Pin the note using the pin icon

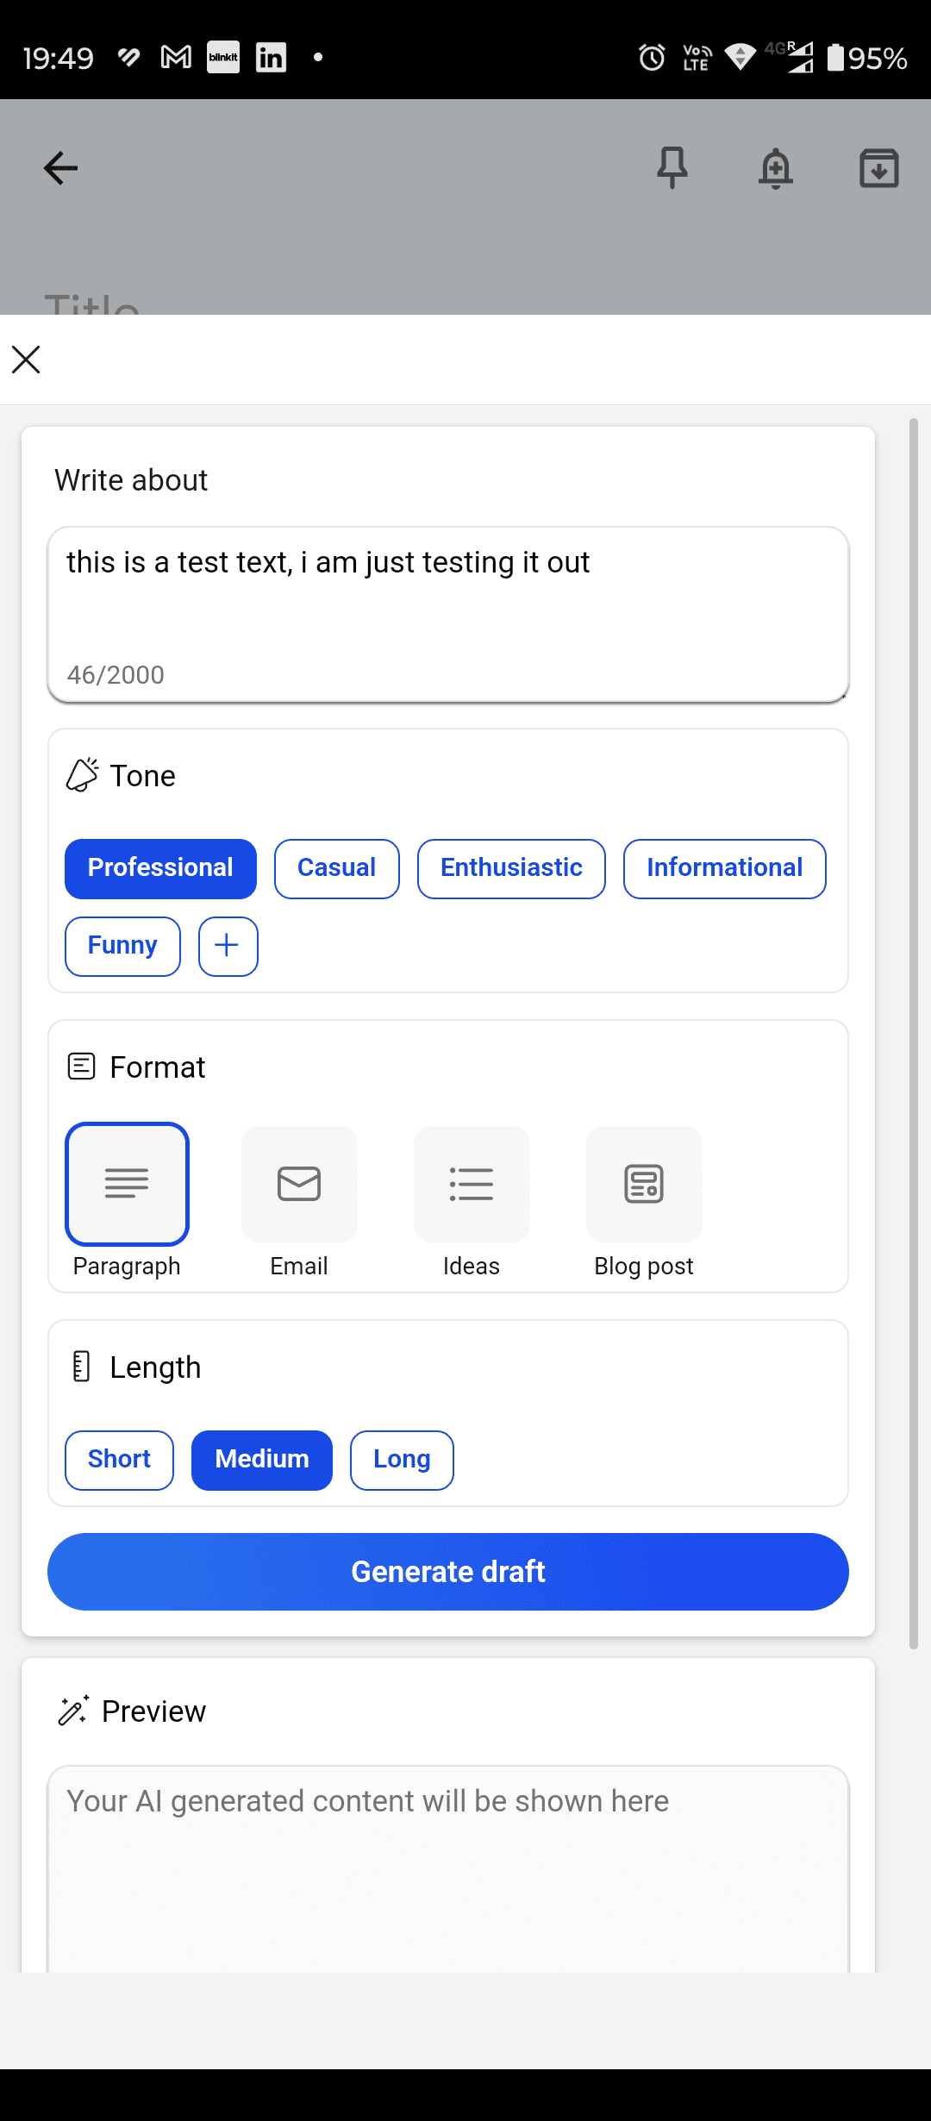click(x=672, y=167)
